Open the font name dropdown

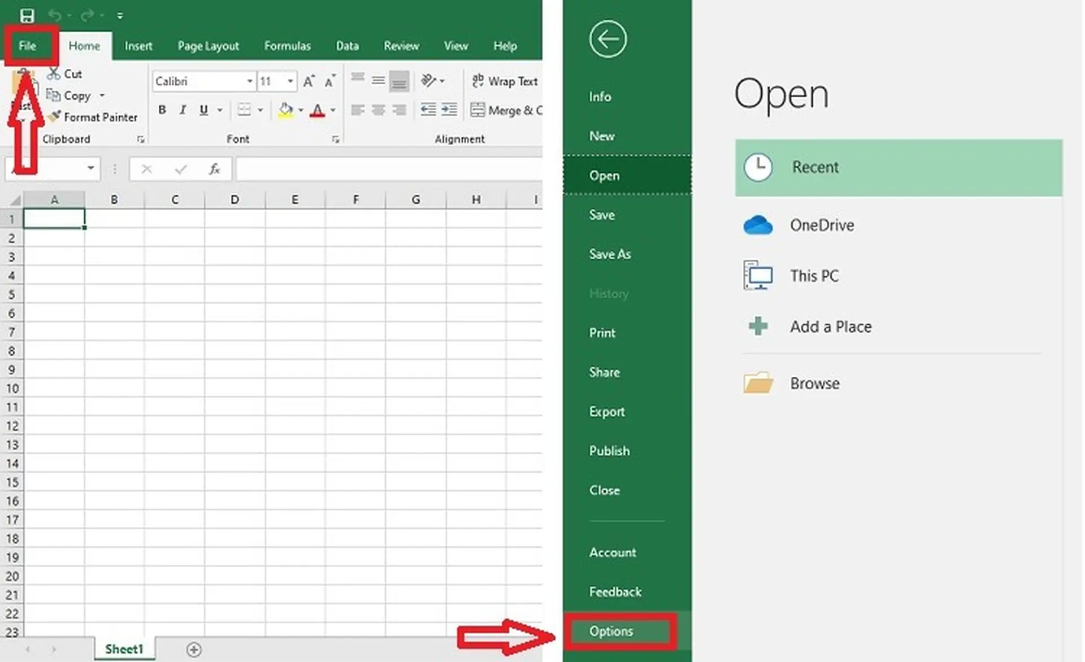(250, 81)
